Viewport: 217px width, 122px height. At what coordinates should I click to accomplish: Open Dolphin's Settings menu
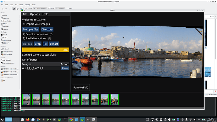28,5
